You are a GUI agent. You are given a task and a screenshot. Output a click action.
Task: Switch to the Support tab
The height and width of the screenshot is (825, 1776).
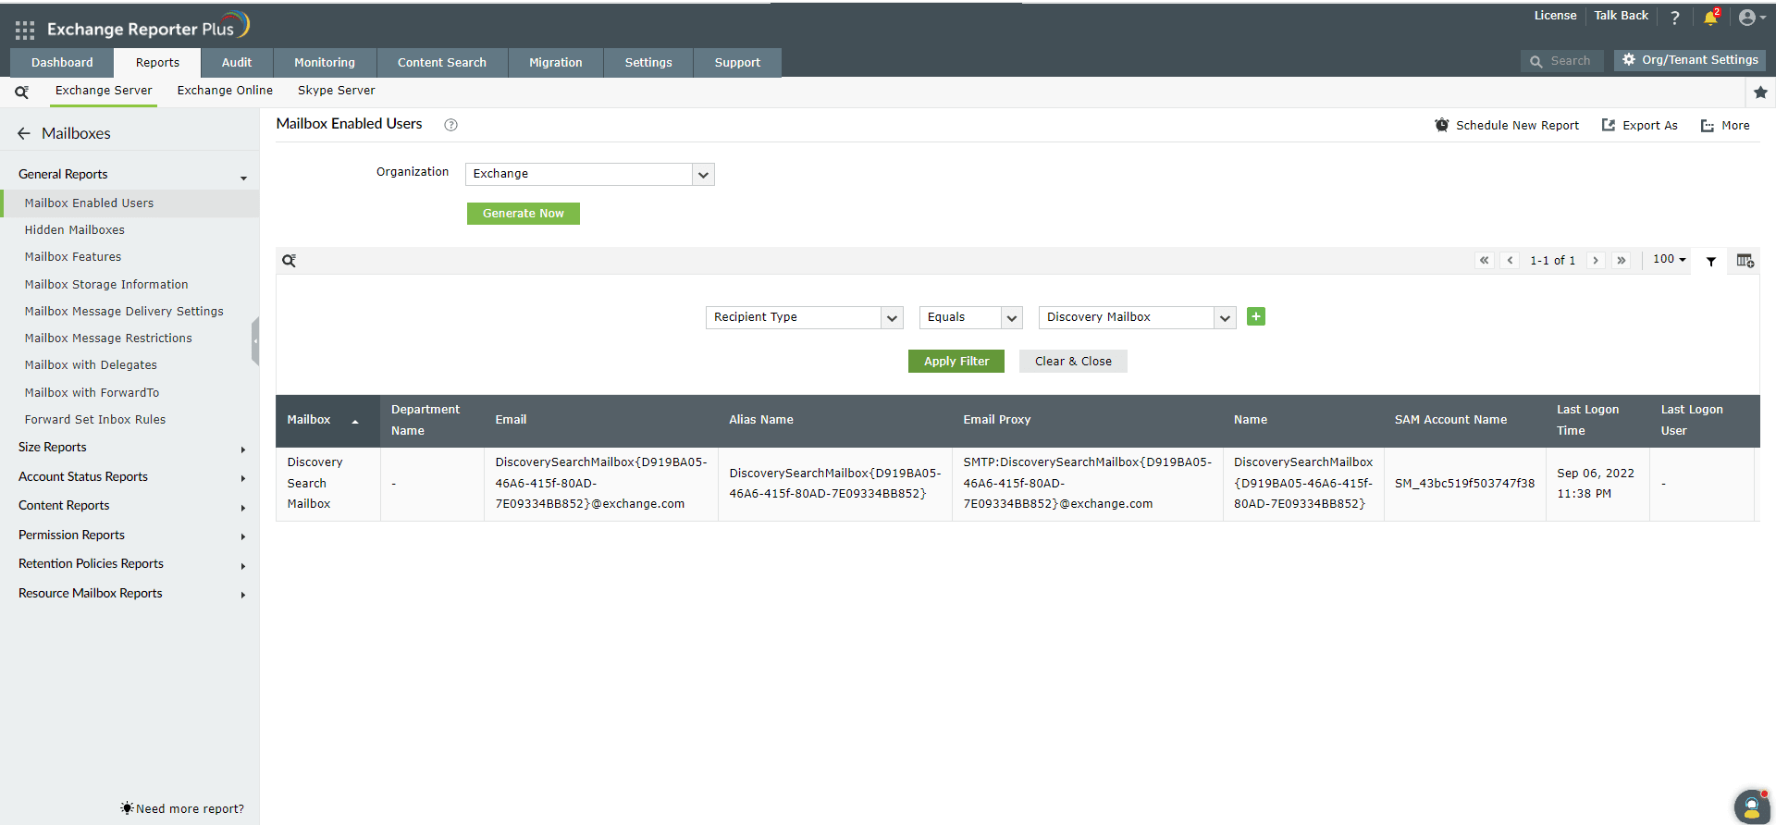click(x=737, y=63)
